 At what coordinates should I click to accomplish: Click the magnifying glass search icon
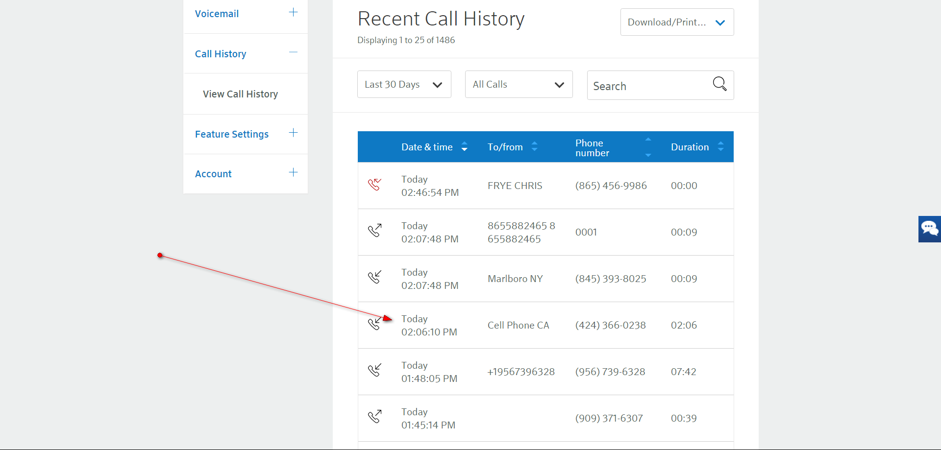click(x=719, y=84)
